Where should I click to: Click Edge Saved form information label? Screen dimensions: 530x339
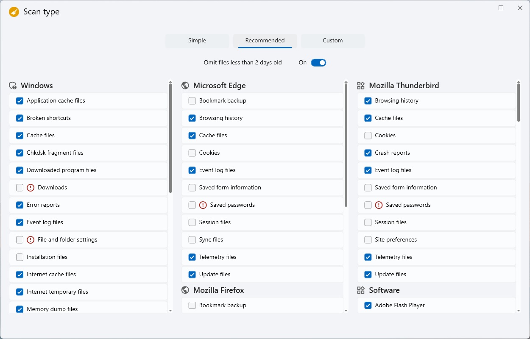coord(230,188)
